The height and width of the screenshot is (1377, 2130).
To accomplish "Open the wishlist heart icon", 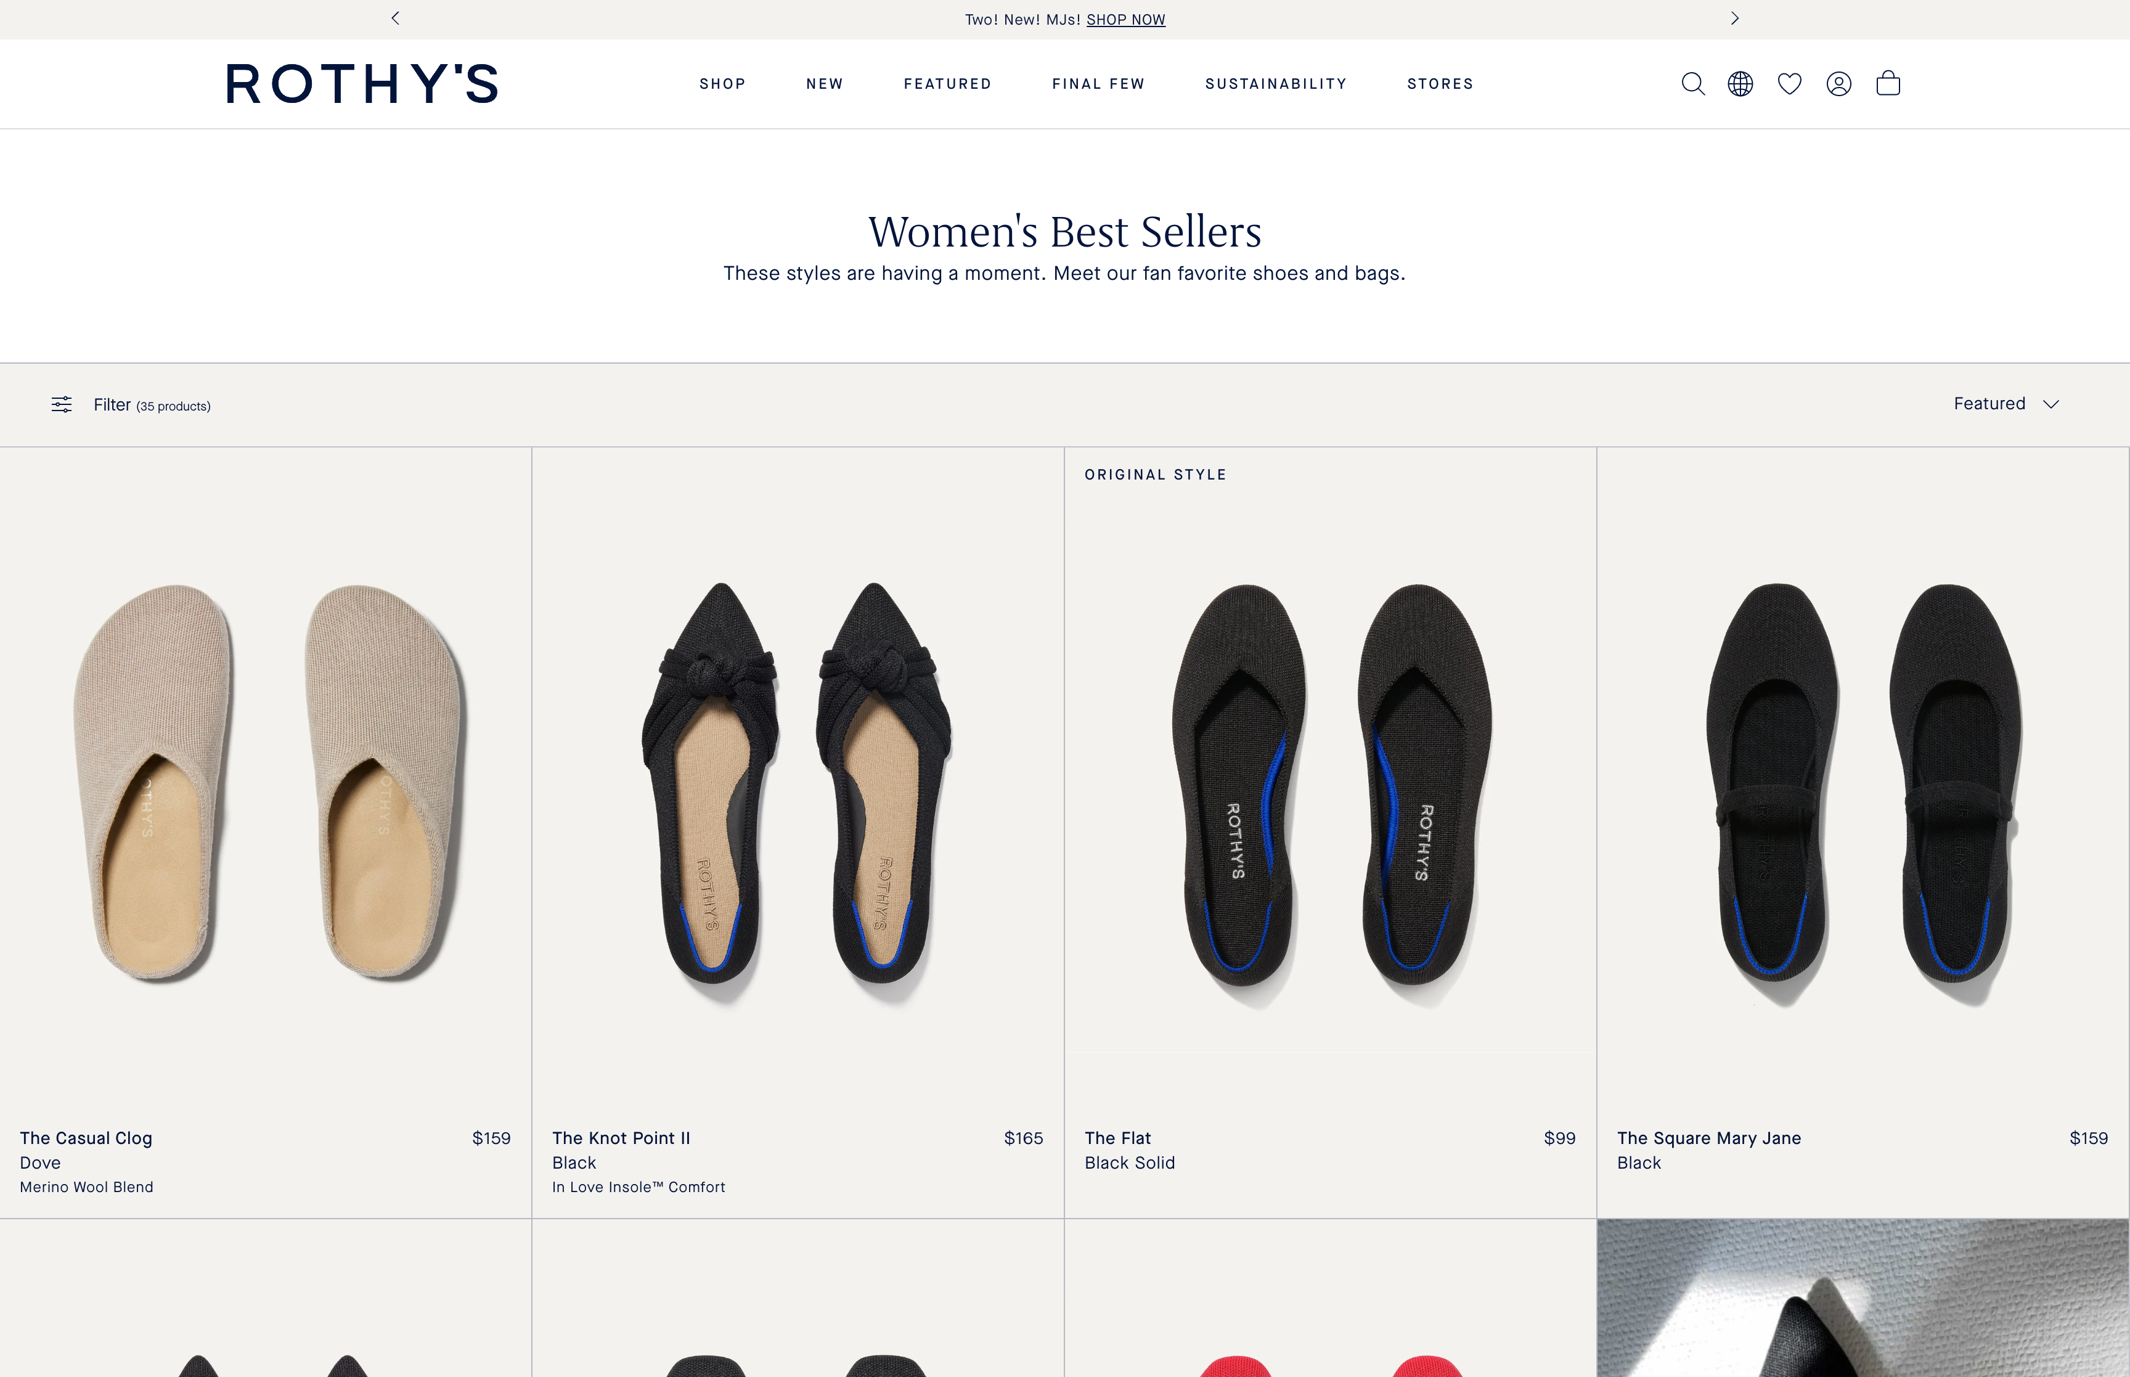I will pos(1789,84).
